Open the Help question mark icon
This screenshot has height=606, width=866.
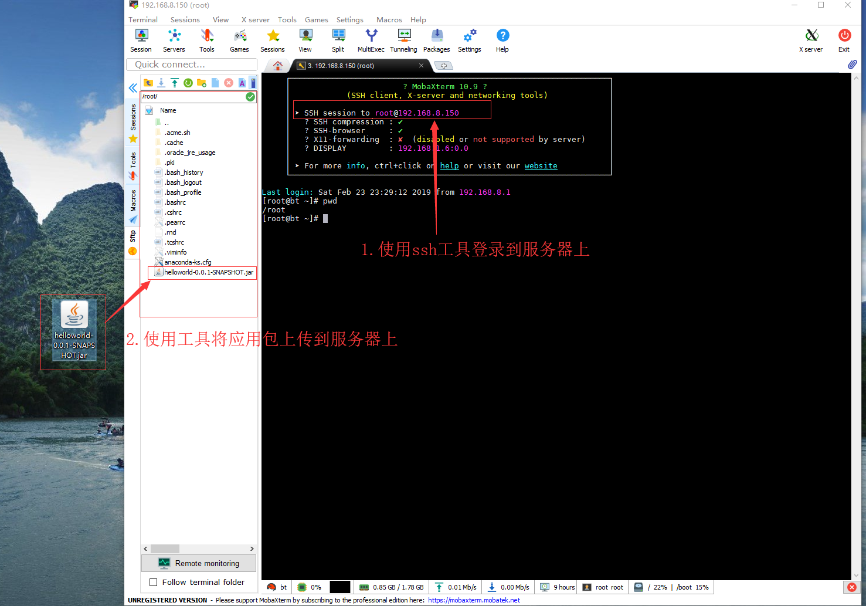pyautogui.click(x=502, y=41)
